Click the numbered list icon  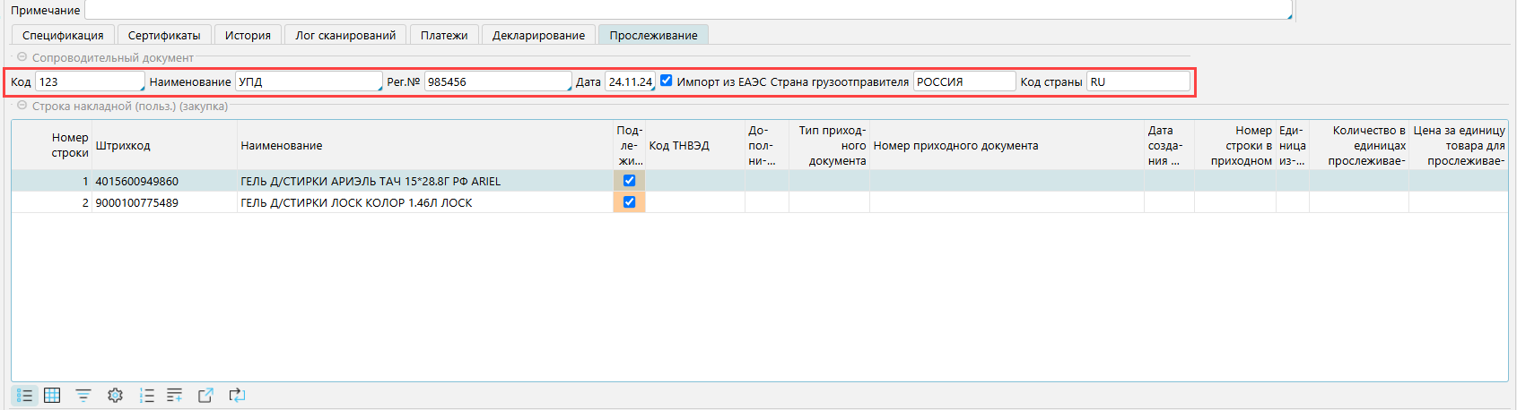point(146,395)
